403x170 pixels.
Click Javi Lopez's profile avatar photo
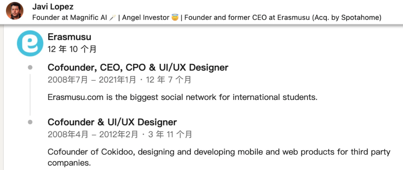click(x=15, y=11)
